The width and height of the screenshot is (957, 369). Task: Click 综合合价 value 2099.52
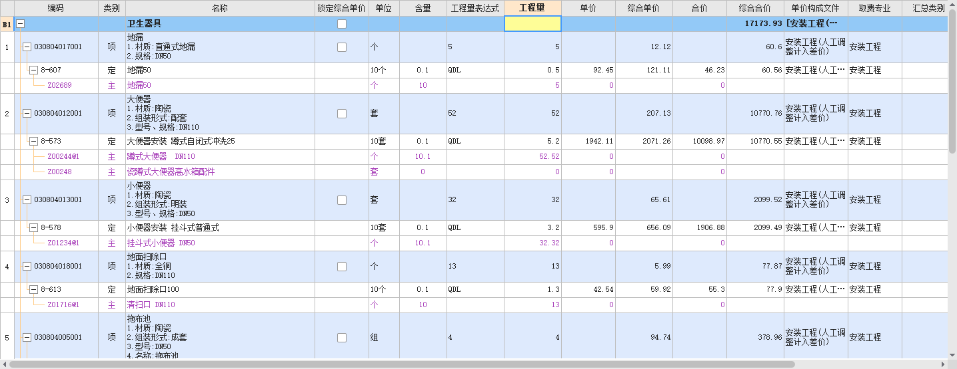[768, 199]
